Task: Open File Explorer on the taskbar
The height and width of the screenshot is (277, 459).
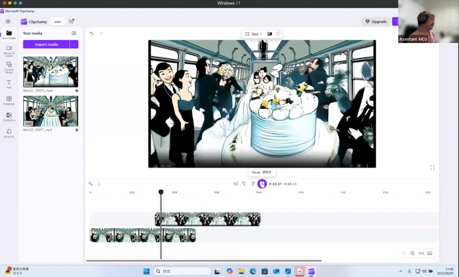Action: [x=241, y=271]
